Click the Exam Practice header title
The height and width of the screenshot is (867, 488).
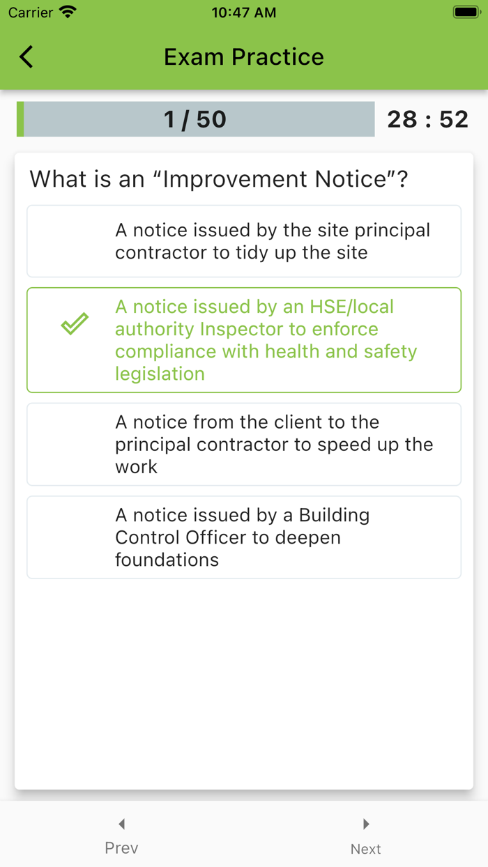(244, 56)
